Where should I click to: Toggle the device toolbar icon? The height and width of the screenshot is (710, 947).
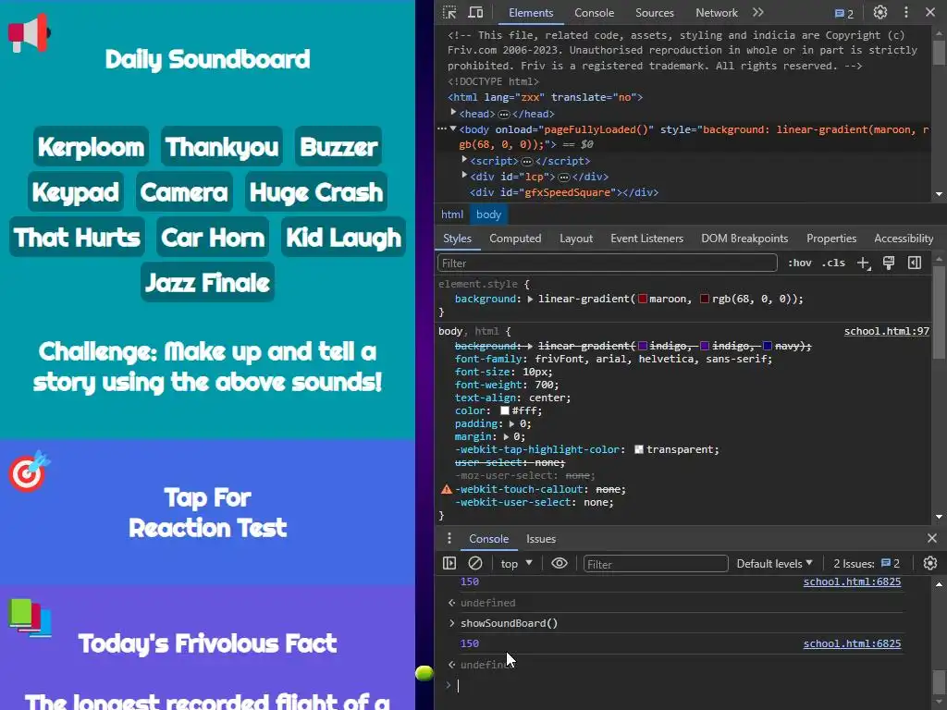click(476, 13)
